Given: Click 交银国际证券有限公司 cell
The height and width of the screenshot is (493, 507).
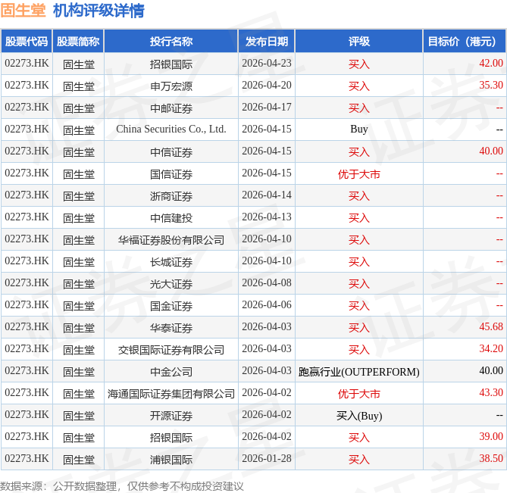Looking at the screenshot, I should (x=171, y=350).
